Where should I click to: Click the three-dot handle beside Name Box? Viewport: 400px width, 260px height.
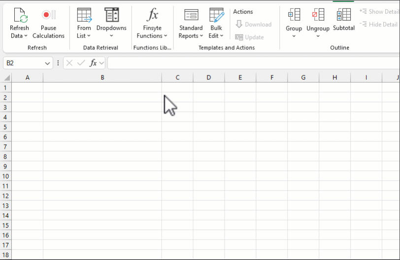[58, 63]
